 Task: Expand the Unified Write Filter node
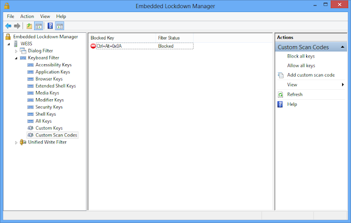click(x=16, y=142)
